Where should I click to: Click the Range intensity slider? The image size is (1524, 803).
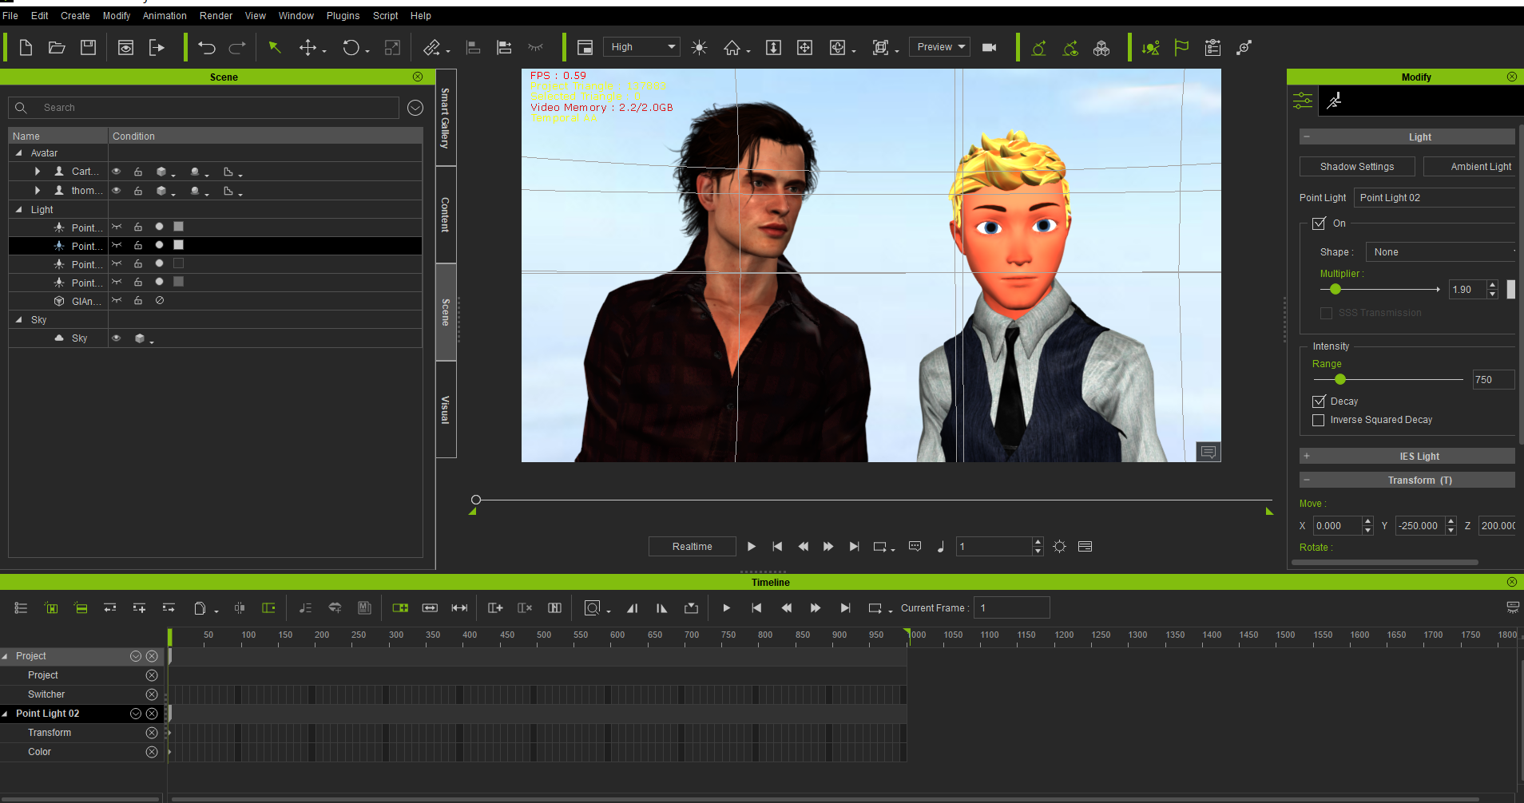click(x=1387, y=380)
